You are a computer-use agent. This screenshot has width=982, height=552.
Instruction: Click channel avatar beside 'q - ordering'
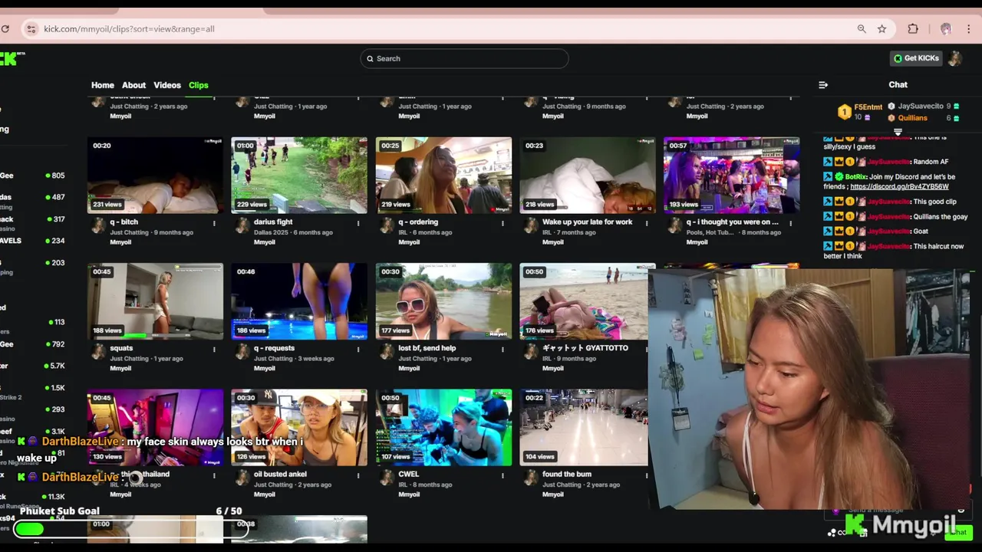(387, 225)
